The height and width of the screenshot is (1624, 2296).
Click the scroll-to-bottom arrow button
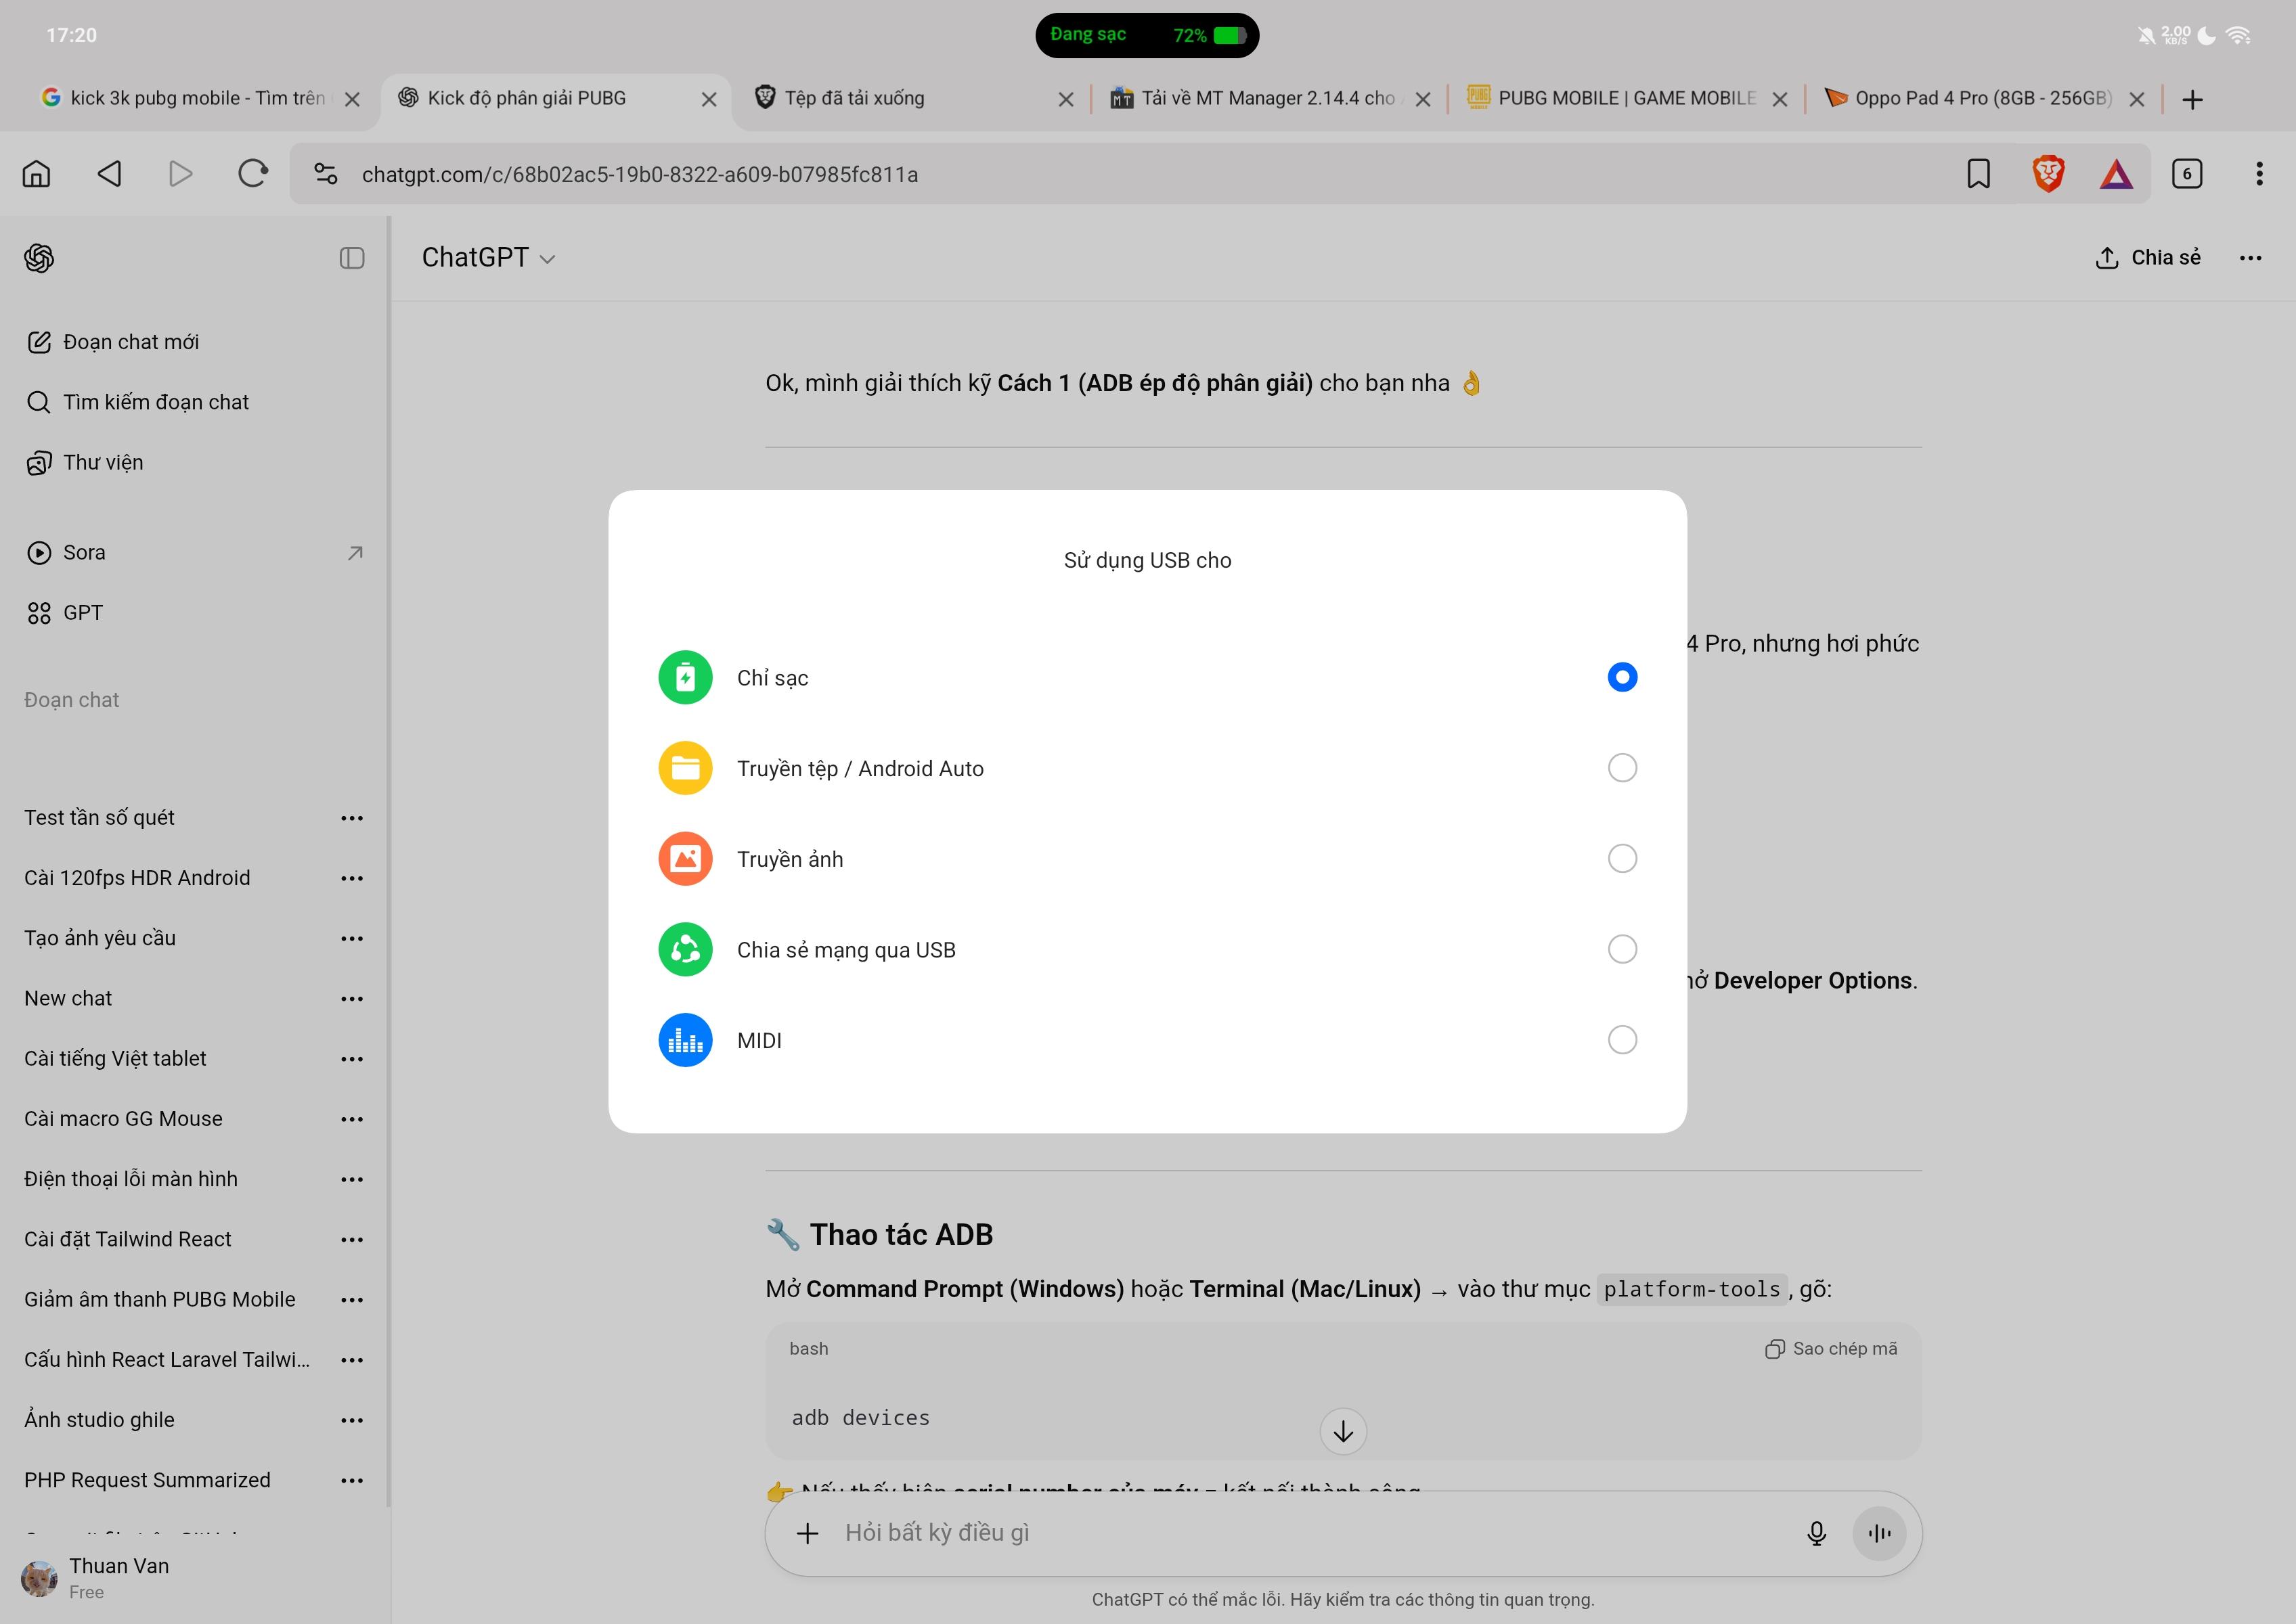(1342, 1432)
